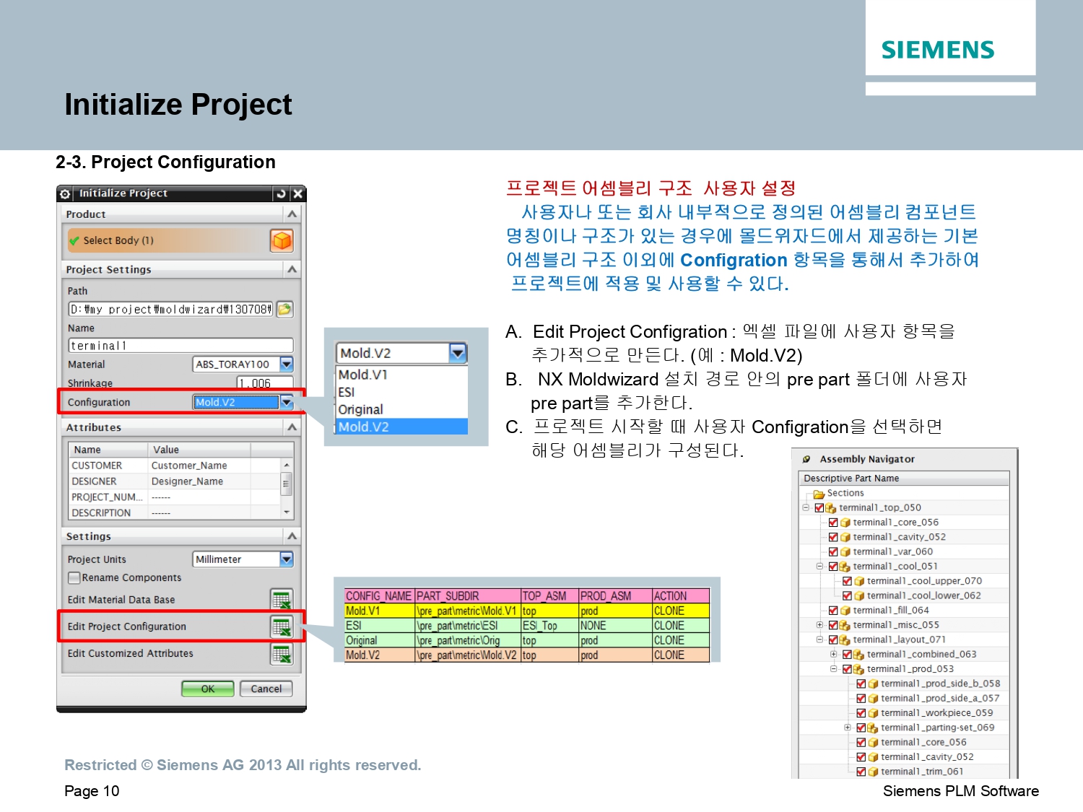Image resolution: width=1083 pixels, height=812 pixels.
Task: Select the DESCRIPTION attribute row name
Action: point(108,513)
